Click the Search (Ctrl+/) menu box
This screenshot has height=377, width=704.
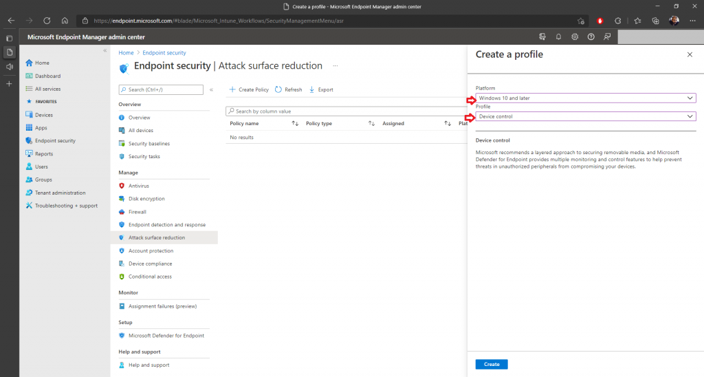coord(161,90)
